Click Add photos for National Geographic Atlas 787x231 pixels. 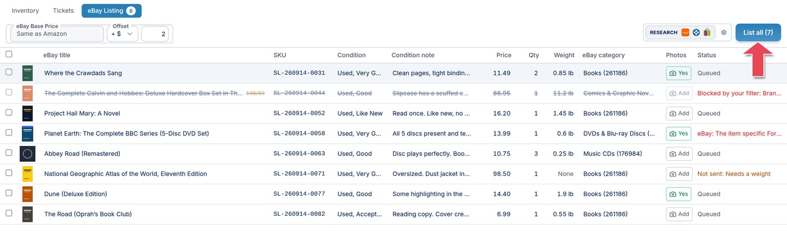point(679,174)
